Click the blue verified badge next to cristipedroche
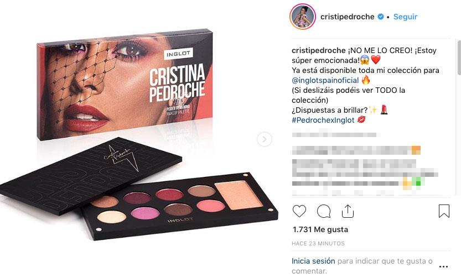 pos(381,17)
